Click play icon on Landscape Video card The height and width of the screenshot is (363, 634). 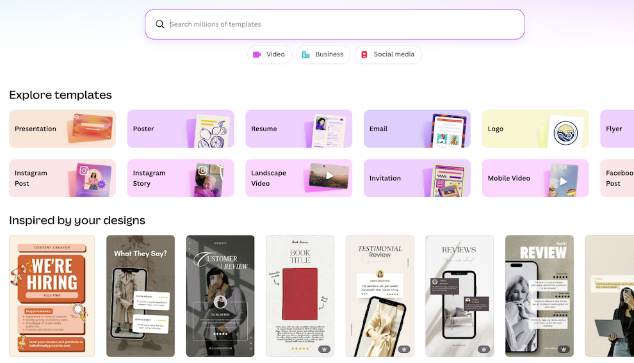pyautogui.click(x=330, y=175)
